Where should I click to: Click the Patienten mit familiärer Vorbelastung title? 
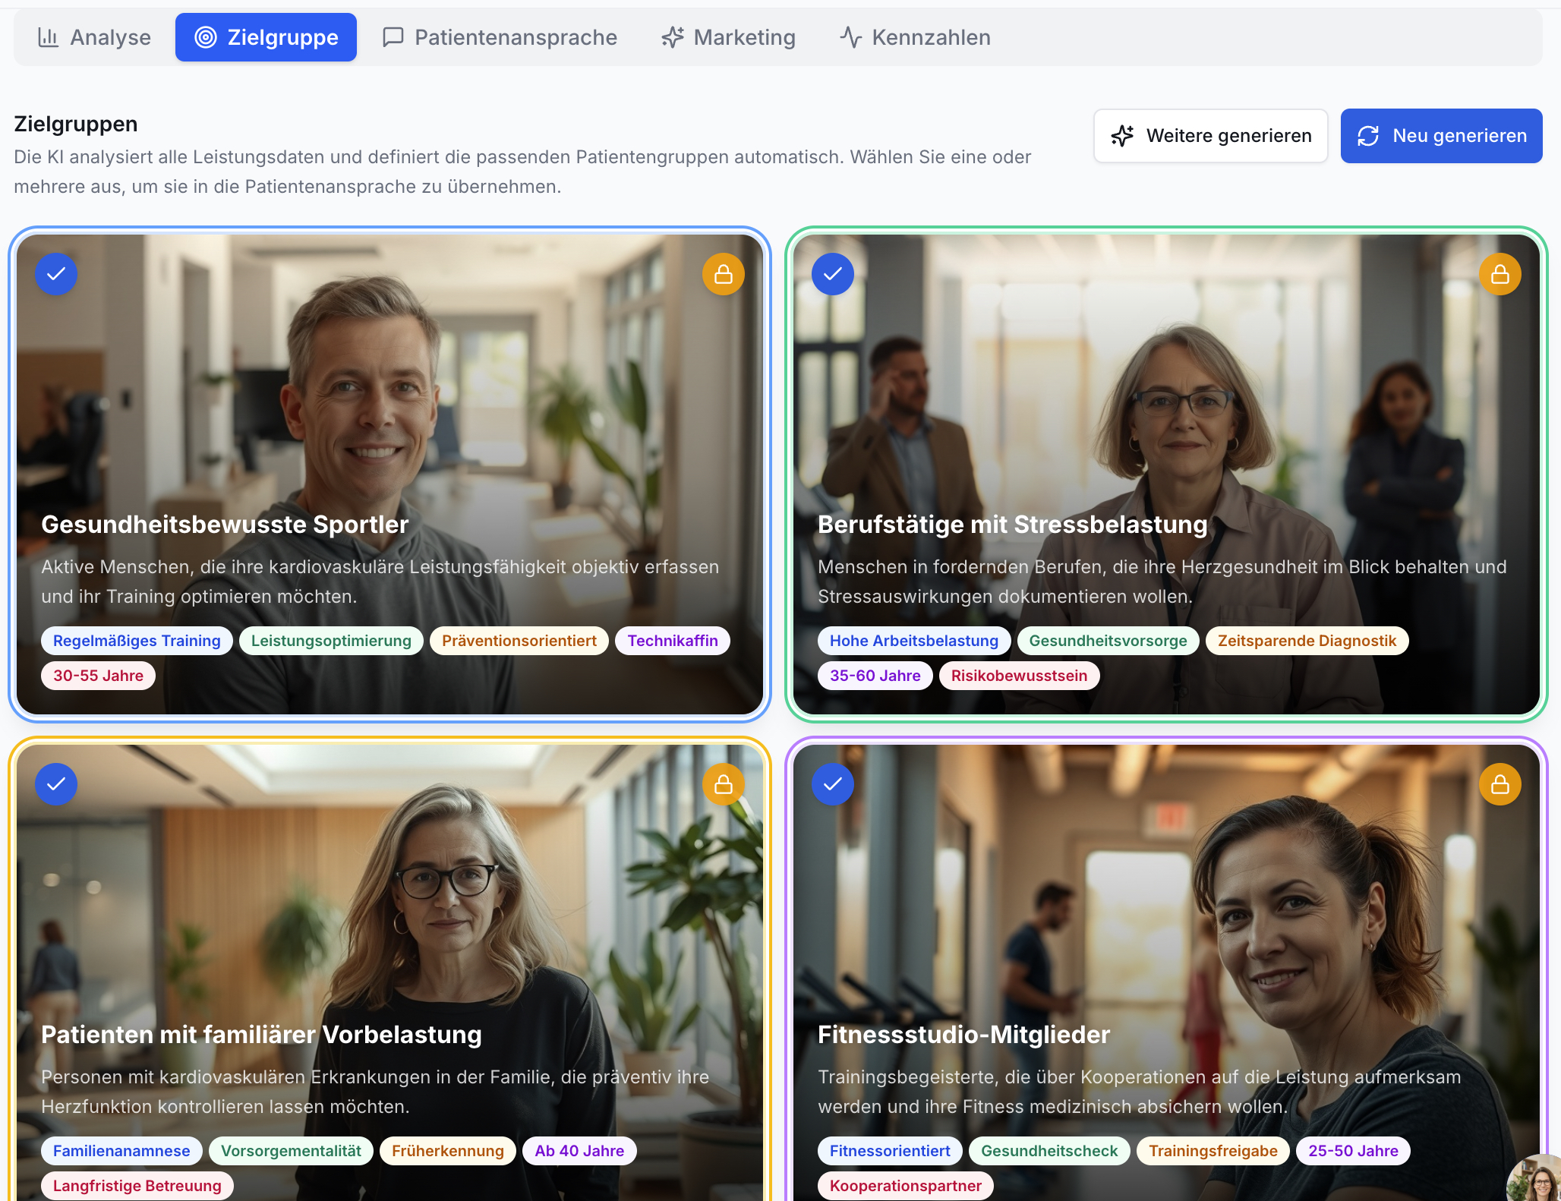pyautogui.click(x=261, y=1035)
